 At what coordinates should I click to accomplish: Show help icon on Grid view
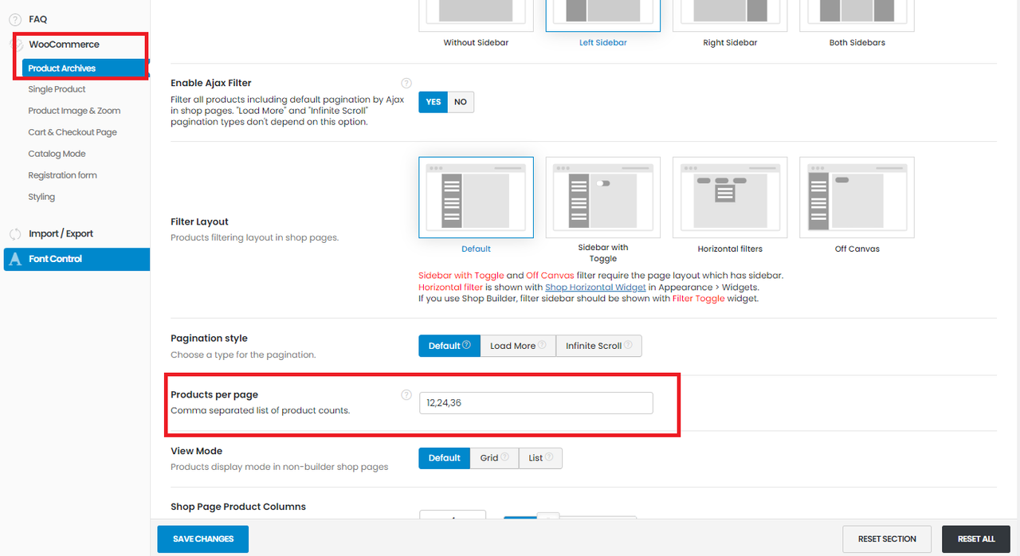click(505, 457)
